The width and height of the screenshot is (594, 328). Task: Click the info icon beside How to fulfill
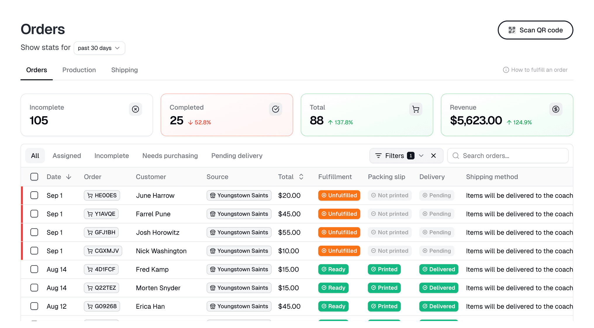[506, 70]
